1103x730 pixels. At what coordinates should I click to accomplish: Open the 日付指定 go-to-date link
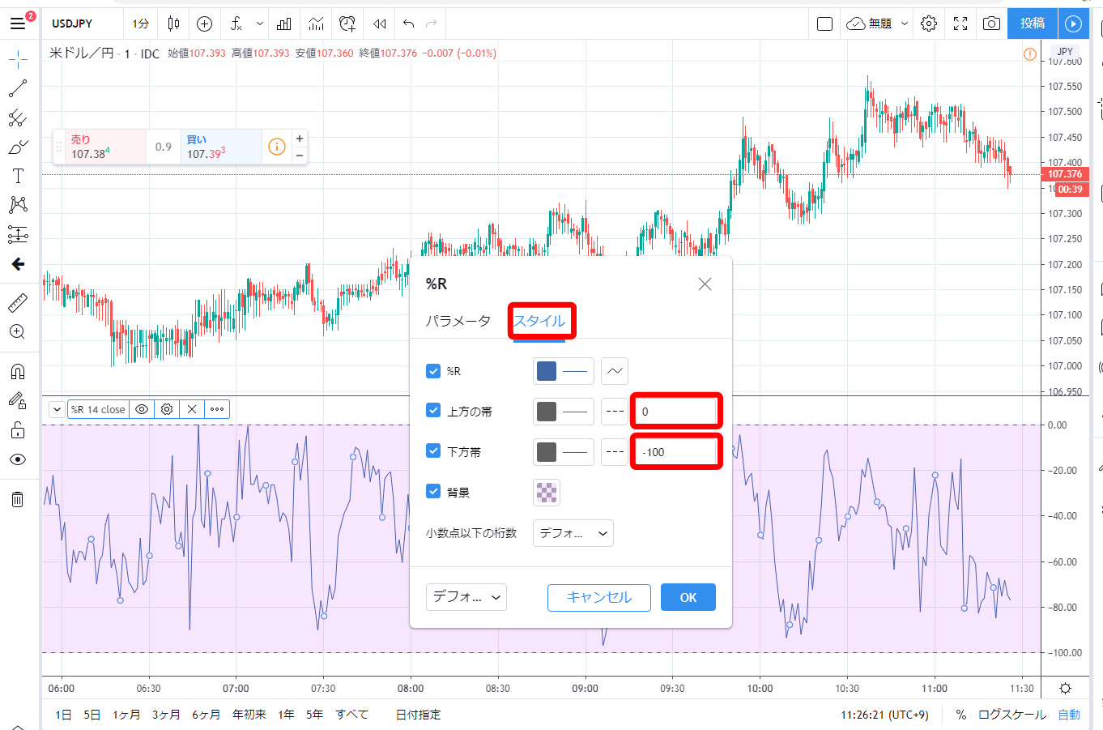point(419,715)
